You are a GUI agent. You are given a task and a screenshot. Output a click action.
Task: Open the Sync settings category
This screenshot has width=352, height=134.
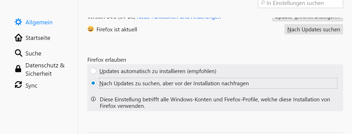pyautogui.click(x=31, y=86)
